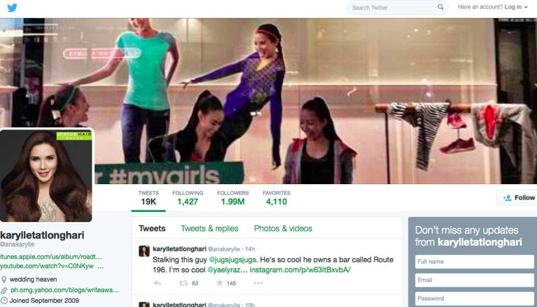Screen dimensions: 537x307
Task: Click the 'Joined September 2009' text
Action: 44,301
